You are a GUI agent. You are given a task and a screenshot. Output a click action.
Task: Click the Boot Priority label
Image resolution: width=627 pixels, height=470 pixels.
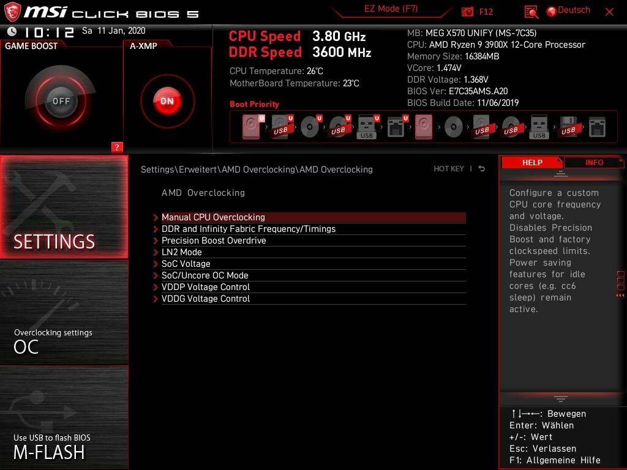coord(254,104)
